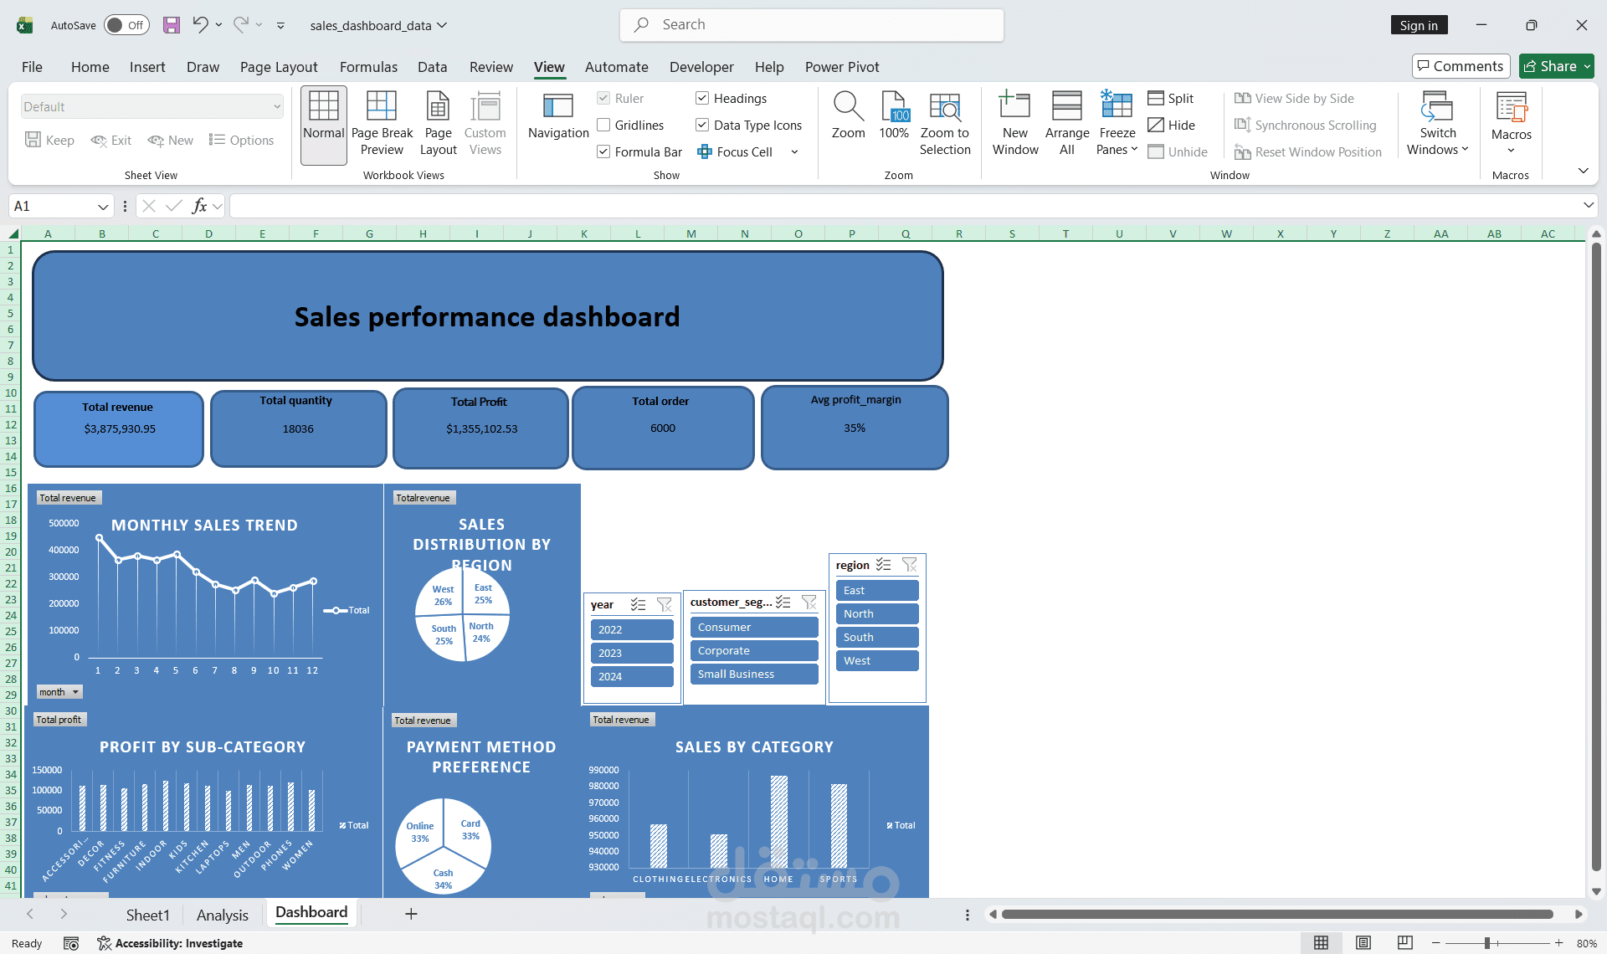Click zoom in plus button
Viewport: 1607px width, 954px height.
click(1558, 943)
